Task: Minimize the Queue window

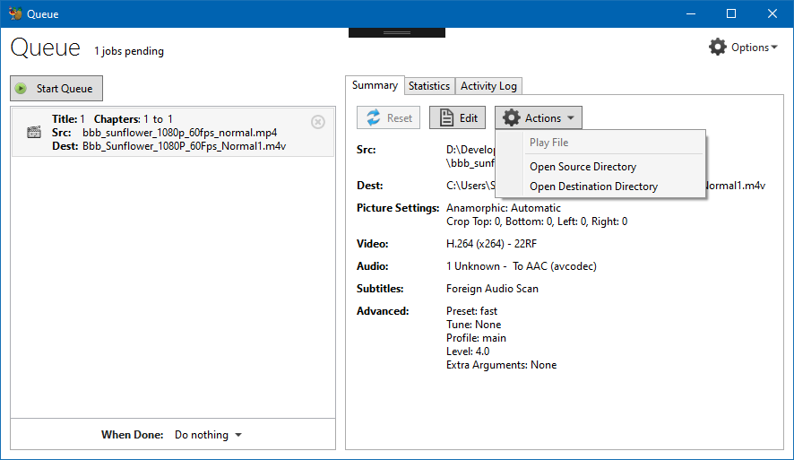Action: 691,13
